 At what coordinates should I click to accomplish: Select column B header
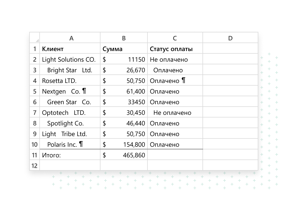tap(124, 38)
